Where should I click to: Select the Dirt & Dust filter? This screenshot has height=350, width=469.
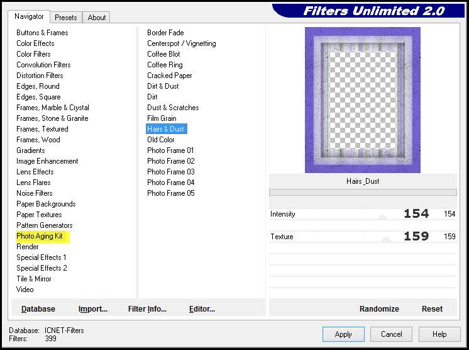[163, 86]
